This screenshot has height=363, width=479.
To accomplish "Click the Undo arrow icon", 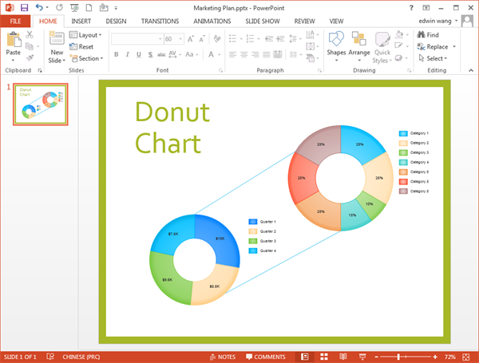I will tap(39, 7).
